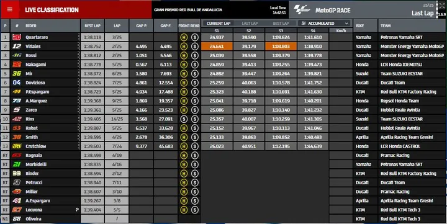
Task: Click the MotoGP logo
Action: (302, 10)
